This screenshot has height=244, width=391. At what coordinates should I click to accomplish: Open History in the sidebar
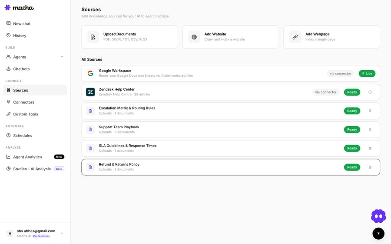[35, 36]
